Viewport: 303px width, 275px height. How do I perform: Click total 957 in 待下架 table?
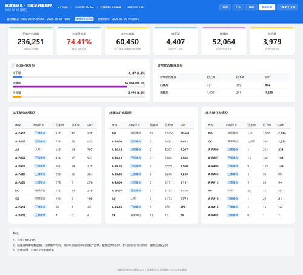click(90, 133)
